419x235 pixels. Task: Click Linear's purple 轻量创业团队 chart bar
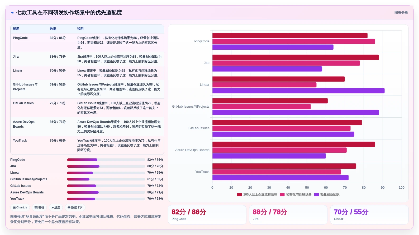(298, 91)
